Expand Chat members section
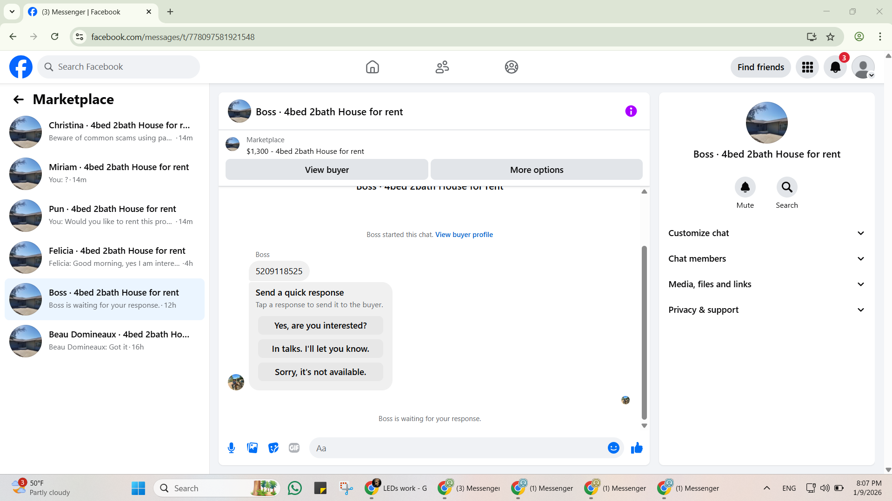Image resolution: width=892 pixels, height=501 pixels. (x=766, y=259)
